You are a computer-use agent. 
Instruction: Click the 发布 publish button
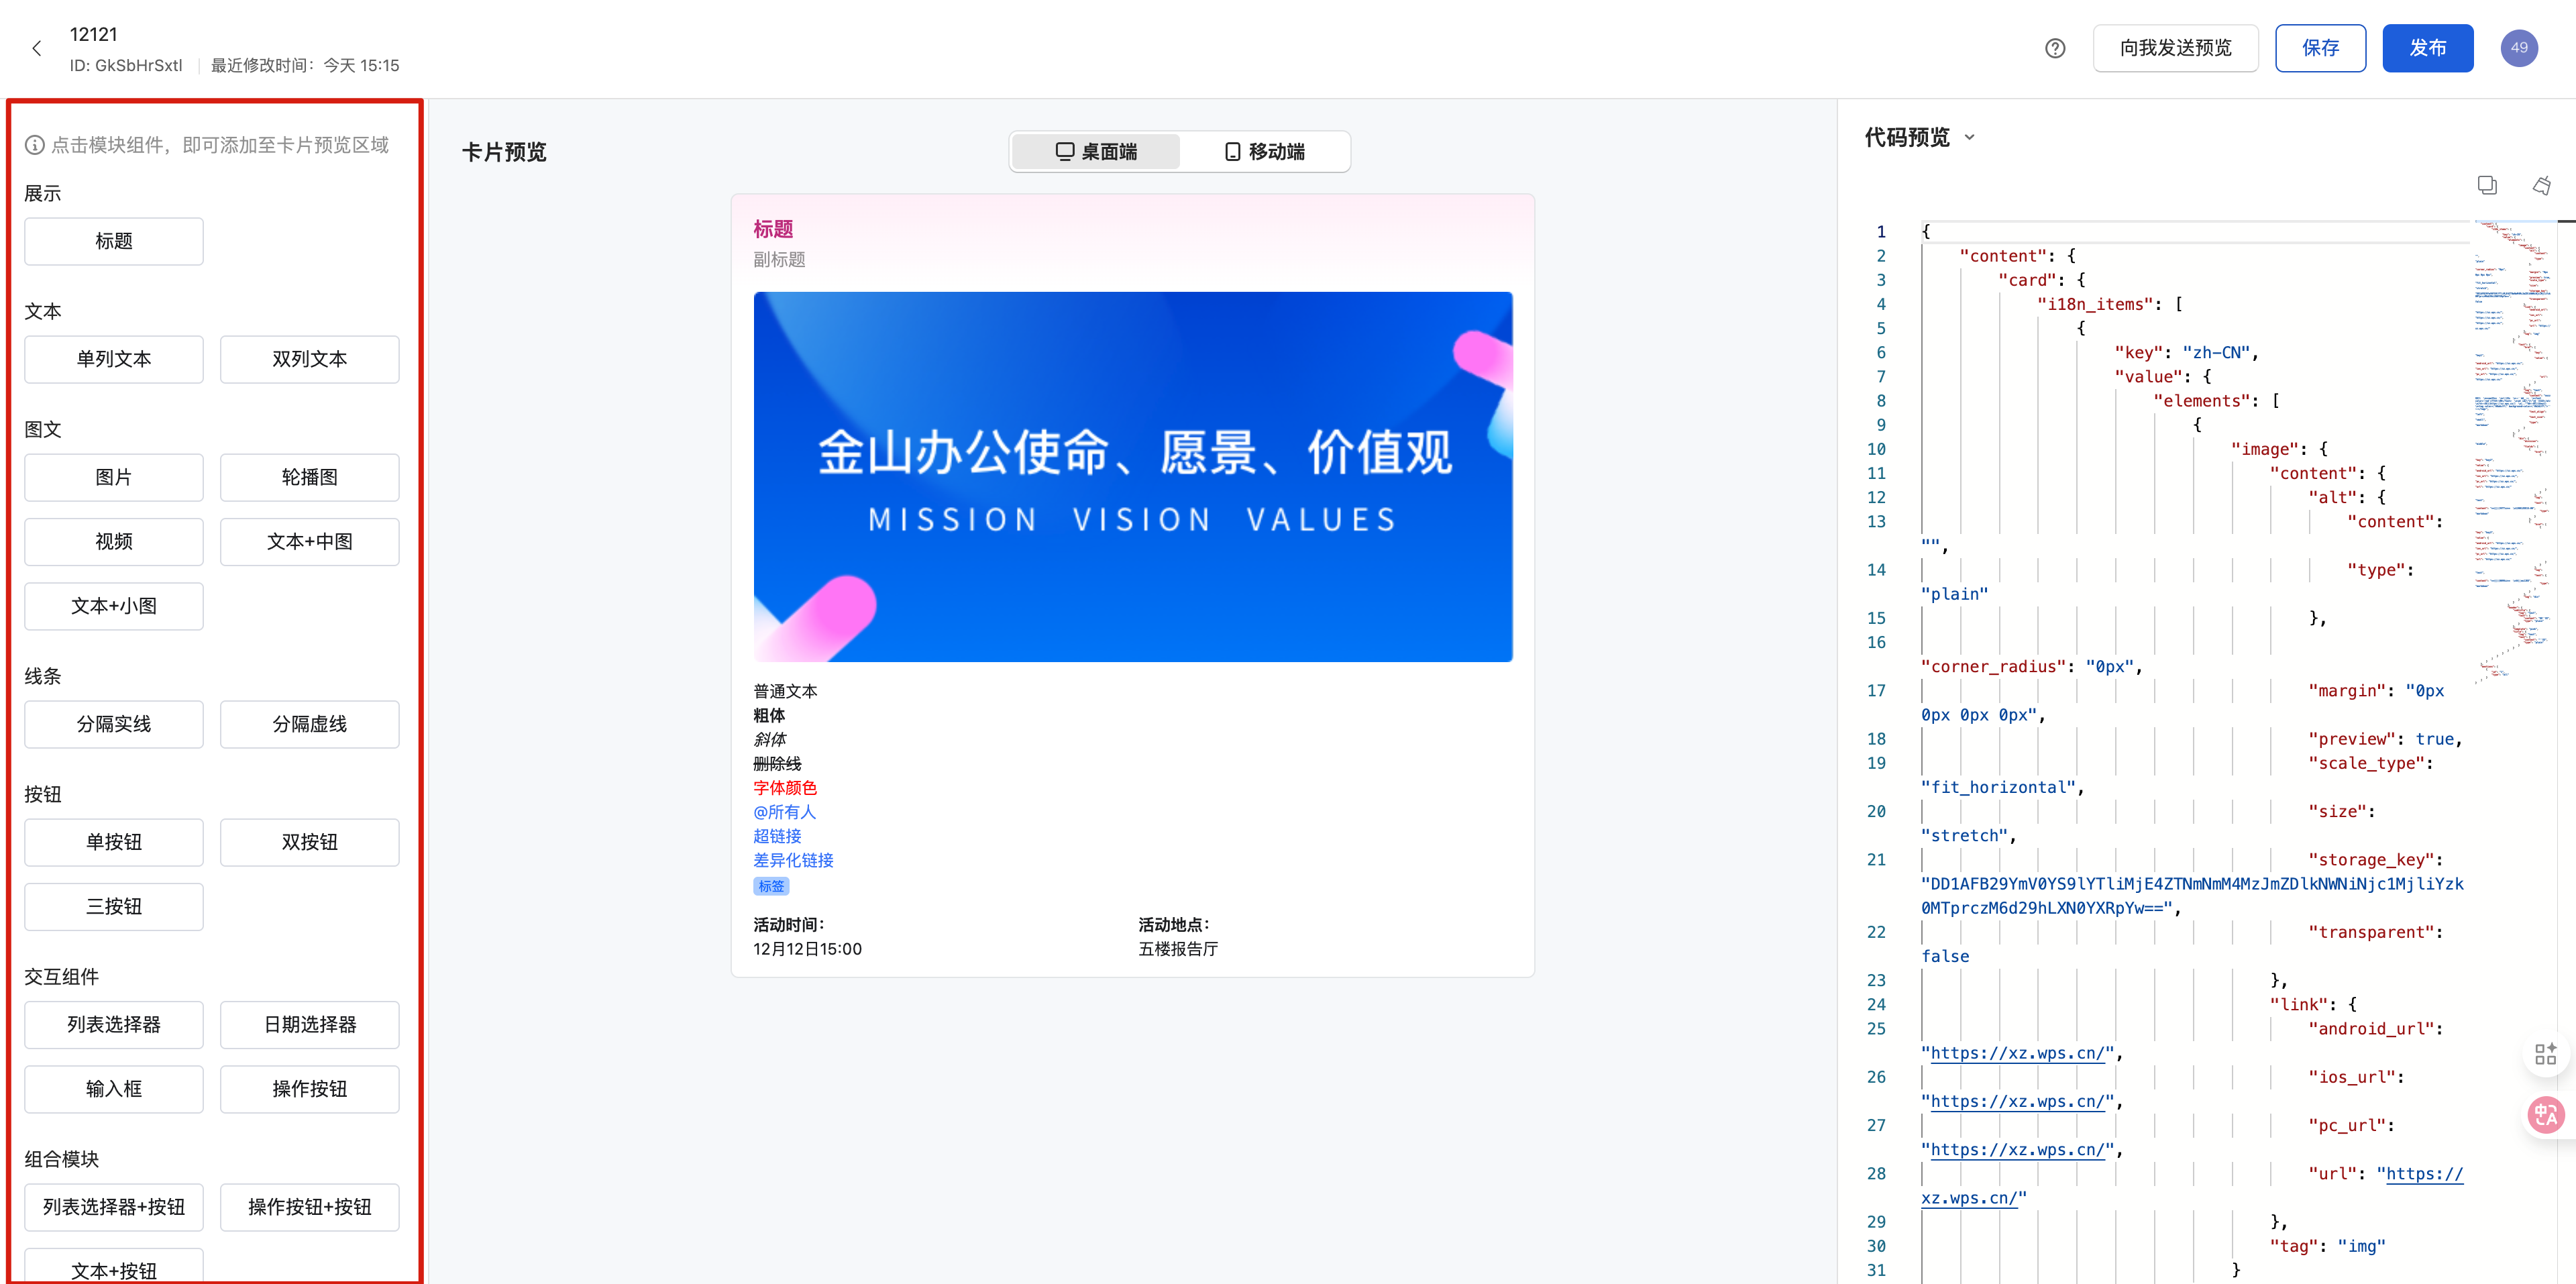(x=2428, y=47)
